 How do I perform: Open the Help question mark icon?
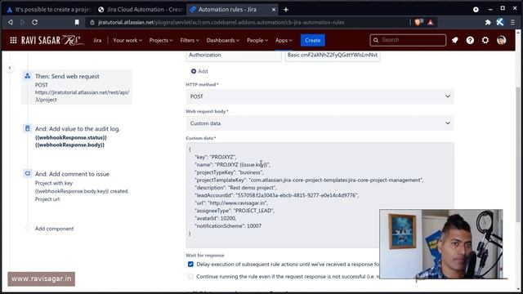click(x=470, y=40)
